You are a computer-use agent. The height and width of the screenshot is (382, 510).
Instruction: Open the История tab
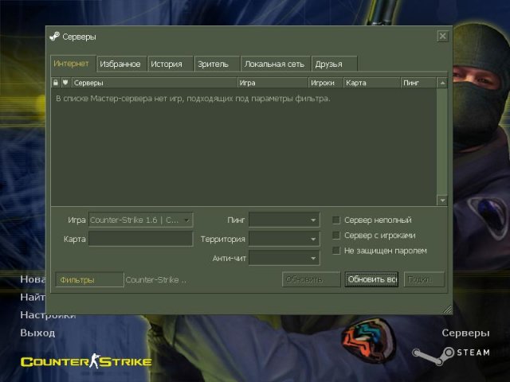point(170,64)
